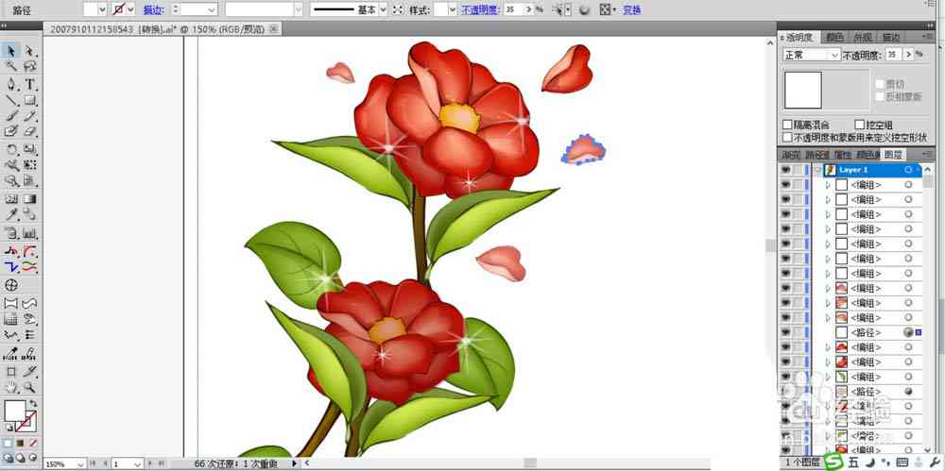Select the Hand tool

pyautogui.click(x=10, y=387)
